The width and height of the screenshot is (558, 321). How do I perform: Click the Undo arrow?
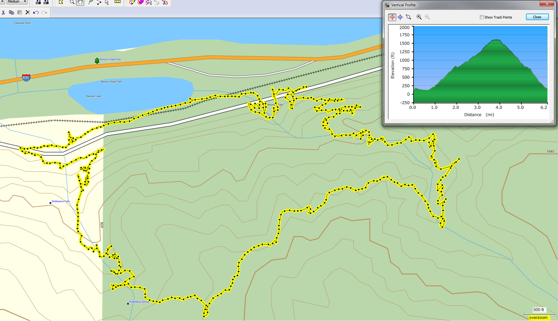[36, 13]
